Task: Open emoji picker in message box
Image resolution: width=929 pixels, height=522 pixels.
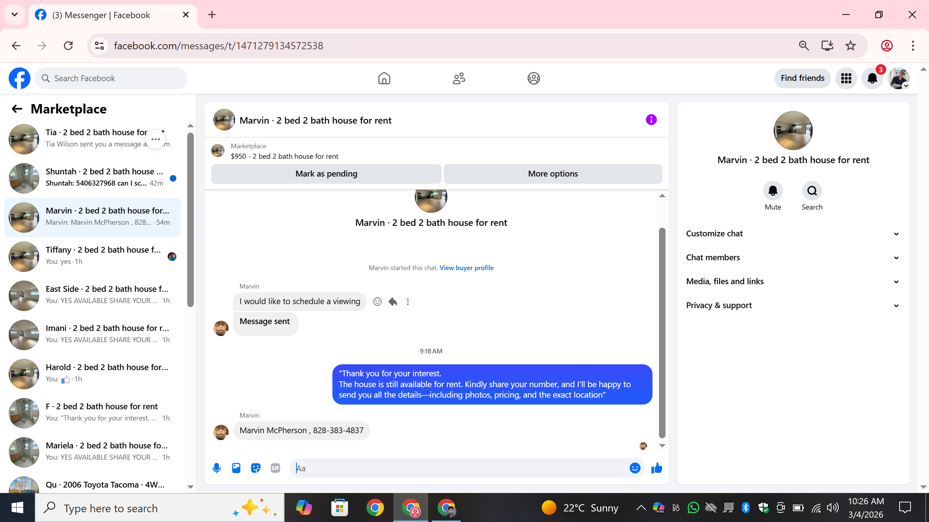Action: (x=635, y=468)
